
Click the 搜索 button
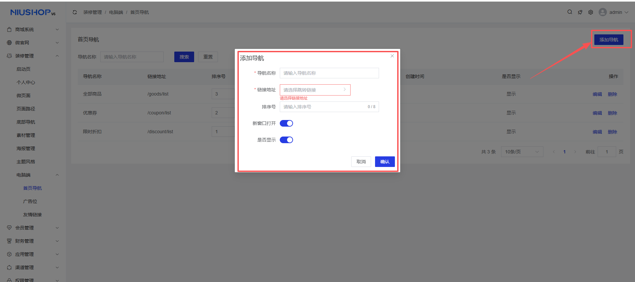pyautogui.click(x=184, y=57)
